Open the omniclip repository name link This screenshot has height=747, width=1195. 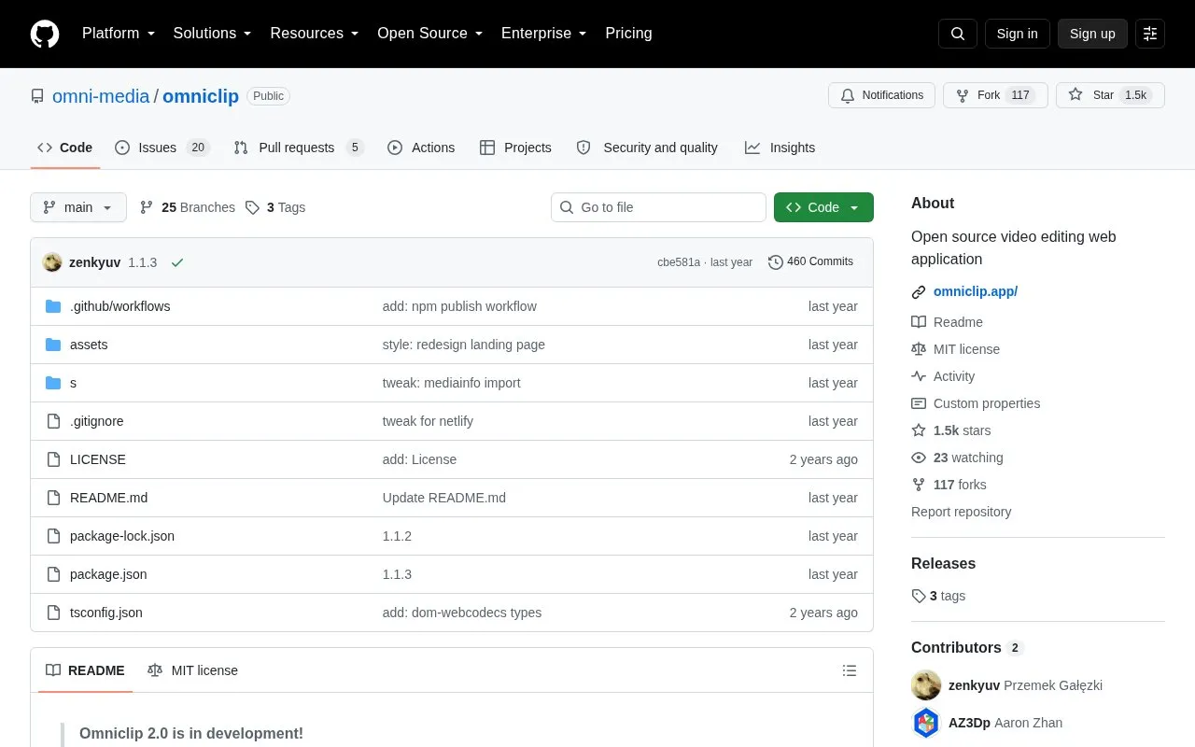[201, 96]
